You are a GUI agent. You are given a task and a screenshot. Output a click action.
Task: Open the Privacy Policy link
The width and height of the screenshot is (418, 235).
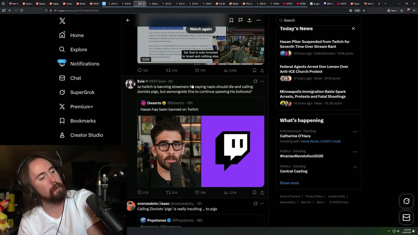(x=314, y=196)
